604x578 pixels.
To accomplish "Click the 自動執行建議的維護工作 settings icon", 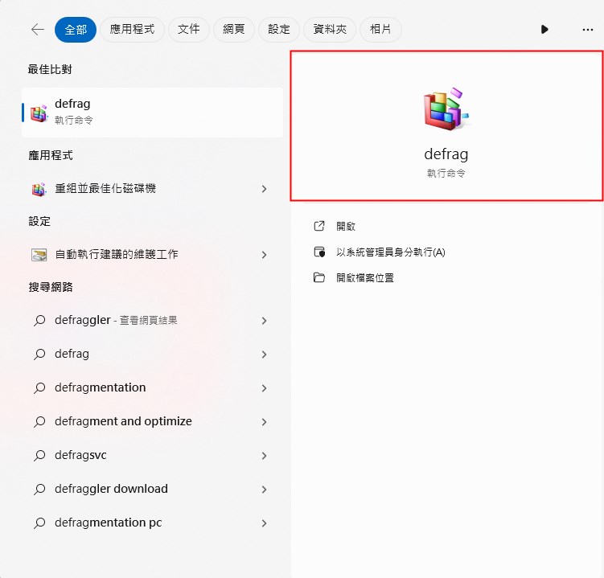I will (x=39, y=255).
